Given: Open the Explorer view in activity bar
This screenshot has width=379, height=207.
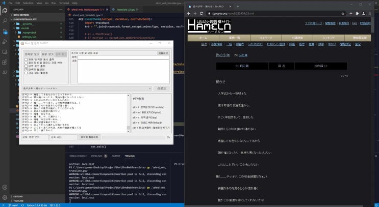Looking at the screenshot, I should [x=4, y=9].
